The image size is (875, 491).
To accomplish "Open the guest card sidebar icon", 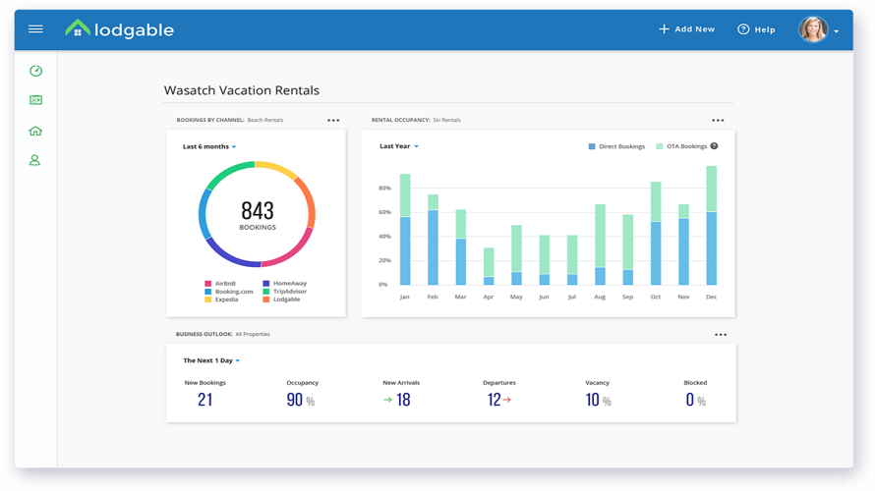I will [x=35, y=100].
